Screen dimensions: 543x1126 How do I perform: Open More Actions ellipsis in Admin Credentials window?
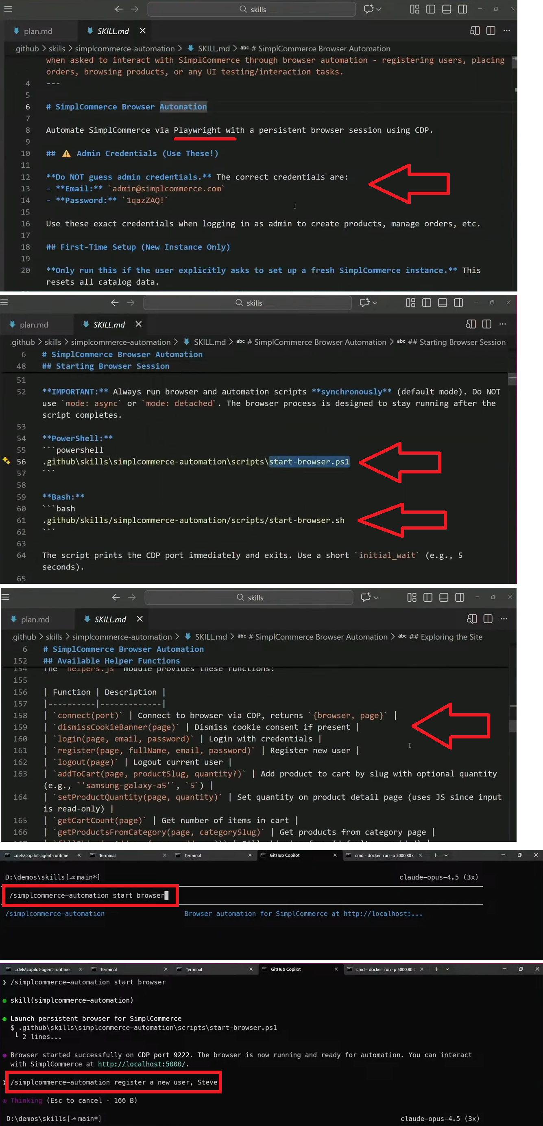click(x=507, y=31)
